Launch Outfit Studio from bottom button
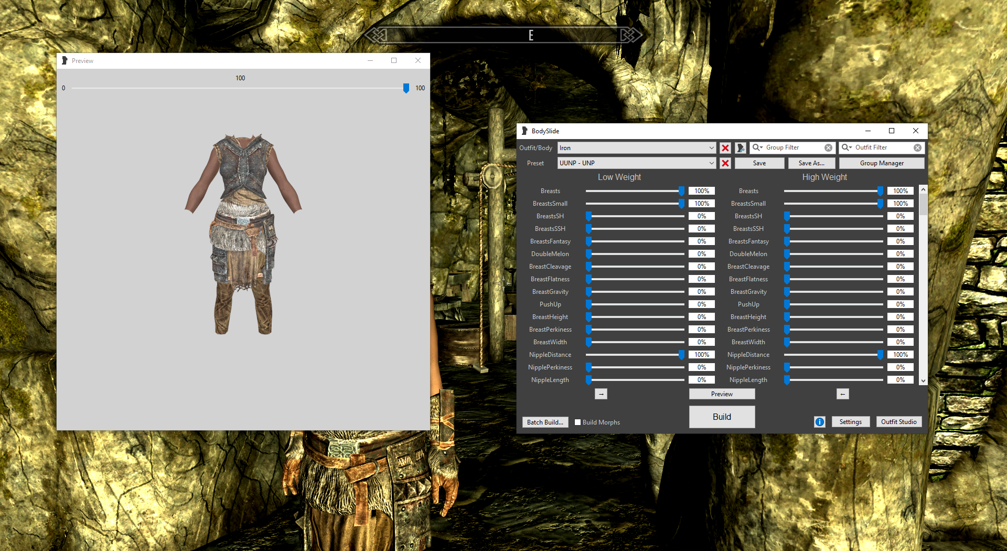The height and width of the screenshot is (551, 1007). tap(898, 422)
